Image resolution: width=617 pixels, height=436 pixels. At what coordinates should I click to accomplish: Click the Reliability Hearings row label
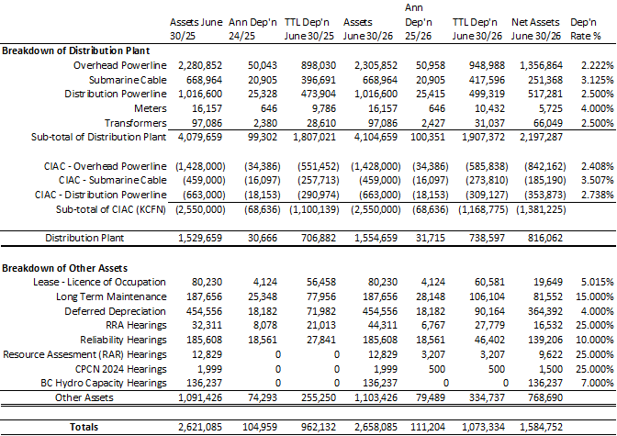click(119, 339)
